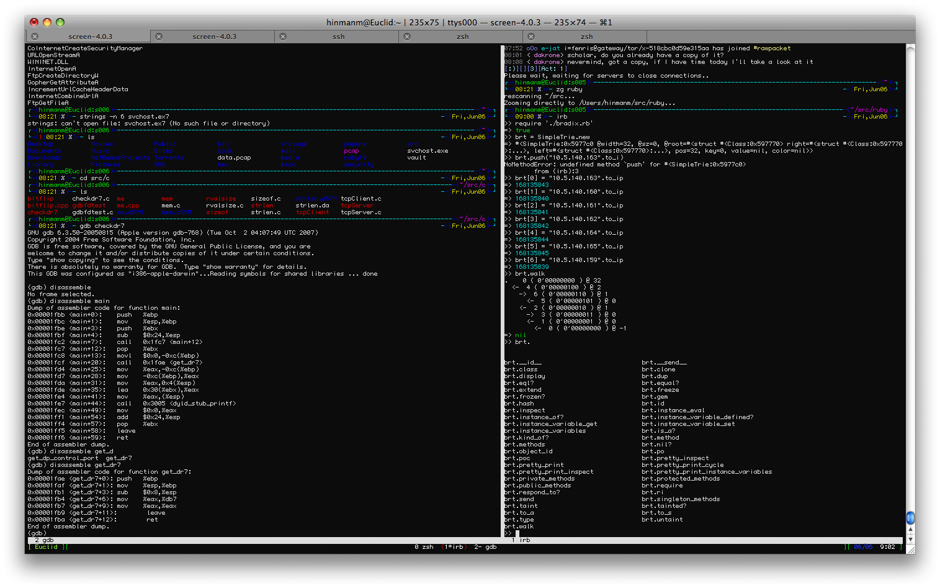The height and width of the screenshot is (588, 940).
Task: Switch to the ssh tab
Action: click(338, 37)
